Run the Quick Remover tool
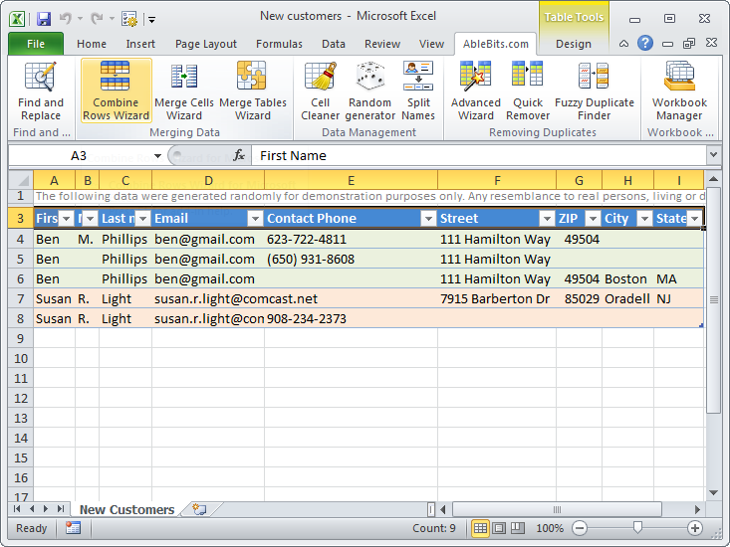 [528, 91]
